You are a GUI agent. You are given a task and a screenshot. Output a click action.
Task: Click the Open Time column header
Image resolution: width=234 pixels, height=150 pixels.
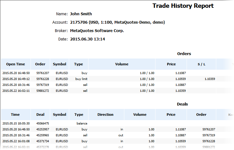click(15, 64)
